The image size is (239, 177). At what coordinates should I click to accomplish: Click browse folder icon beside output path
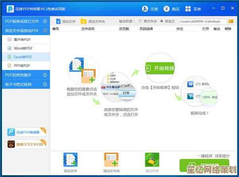[x=231, y=21]
